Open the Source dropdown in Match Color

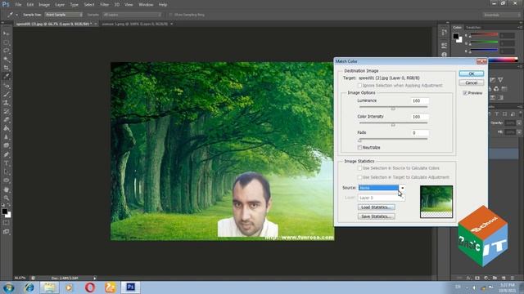coord(382,188)
